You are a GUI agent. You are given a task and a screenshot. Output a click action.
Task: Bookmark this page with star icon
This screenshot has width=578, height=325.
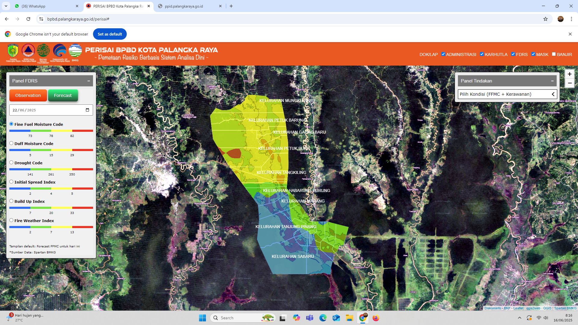coord(545,19)
